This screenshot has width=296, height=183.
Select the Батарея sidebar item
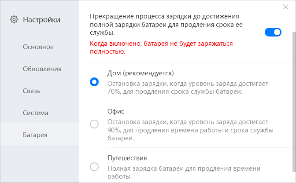coord(35,135)
